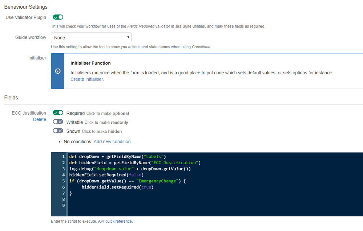Click hiddenField.setRequired(false) line
This screenshot has height=231, width=363.
pos(106,175)
